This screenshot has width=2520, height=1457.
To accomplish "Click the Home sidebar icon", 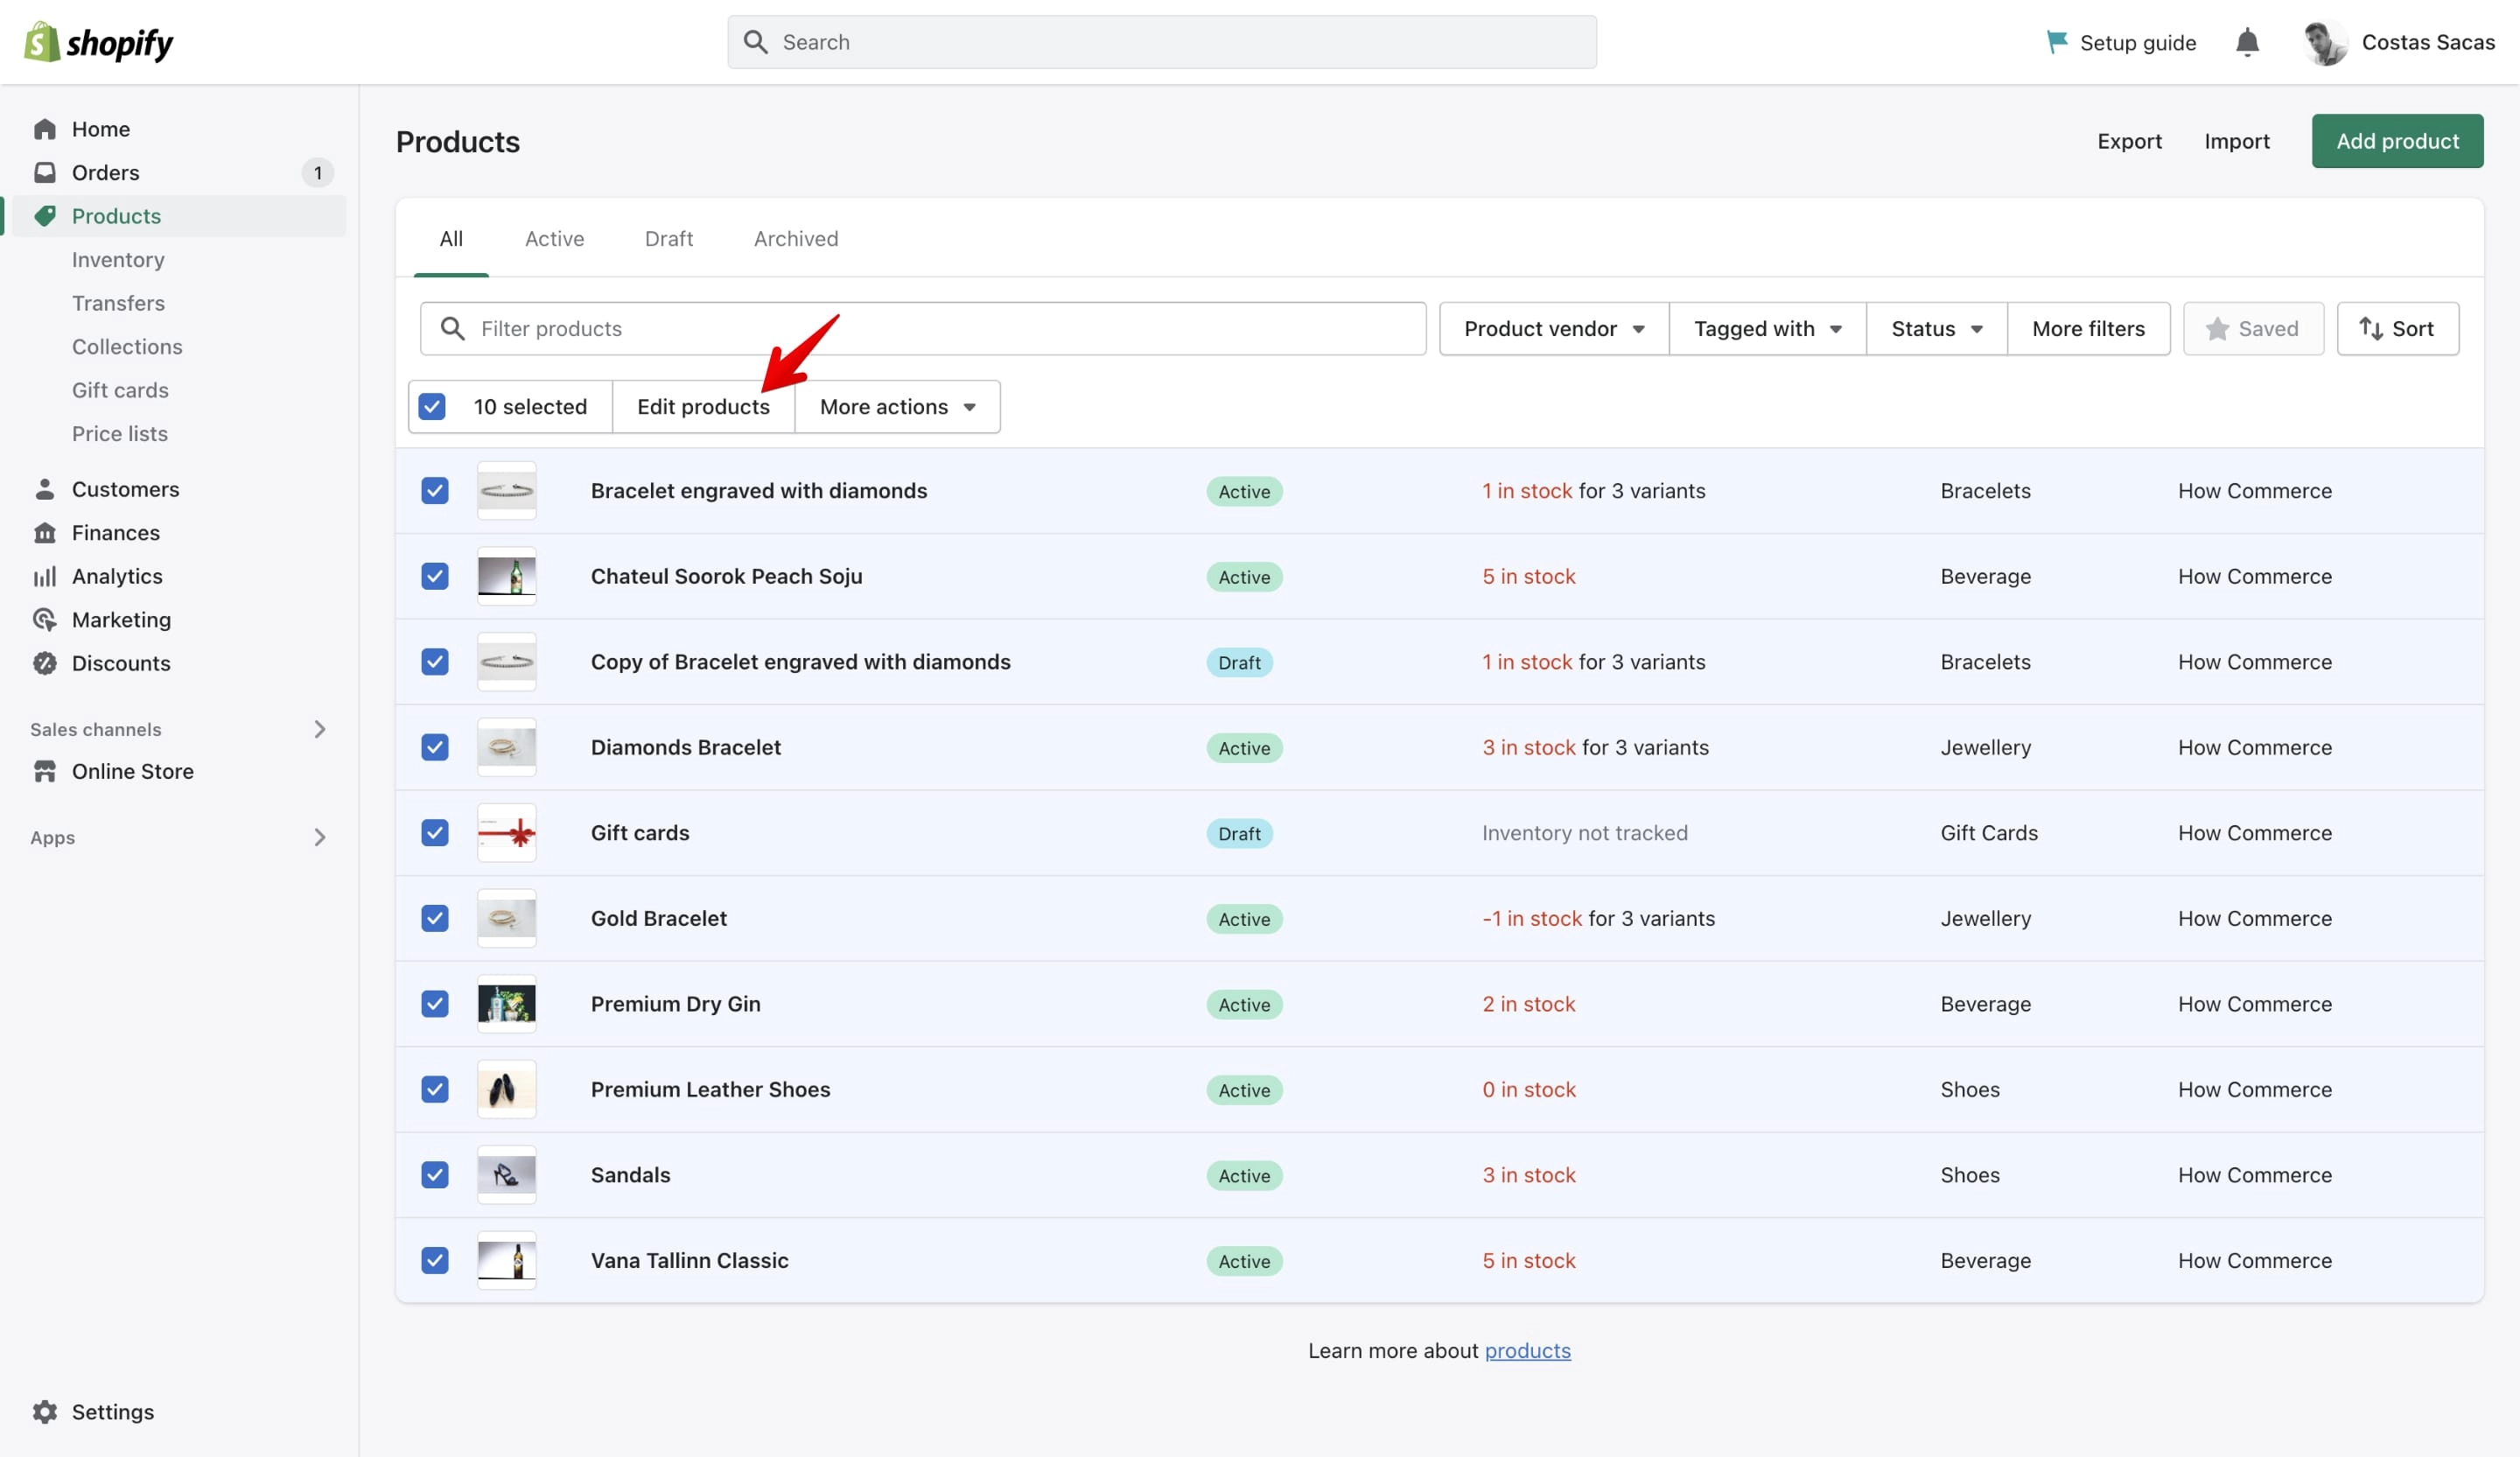I will (x=45, y=129).
